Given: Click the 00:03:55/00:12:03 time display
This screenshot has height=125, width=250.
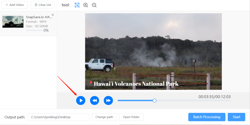Looking at the screenshot, I should point(214,97).
